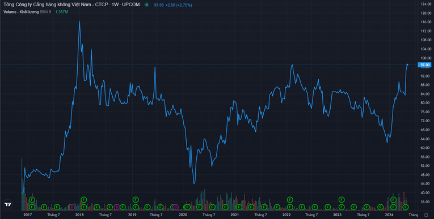This screenshot has height=219, width=434.
Task: Select the Volume - Khối lượng indicator label
Action: [21, 12]
